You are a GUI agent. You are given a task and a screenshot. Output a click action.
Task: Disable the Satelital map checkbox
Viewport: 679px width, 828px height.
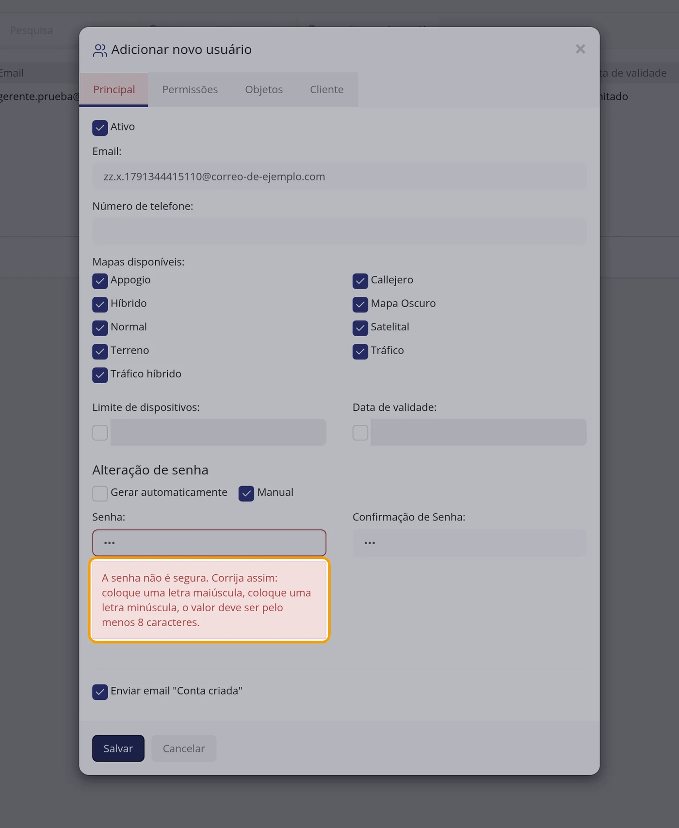(x=360, y=328)
